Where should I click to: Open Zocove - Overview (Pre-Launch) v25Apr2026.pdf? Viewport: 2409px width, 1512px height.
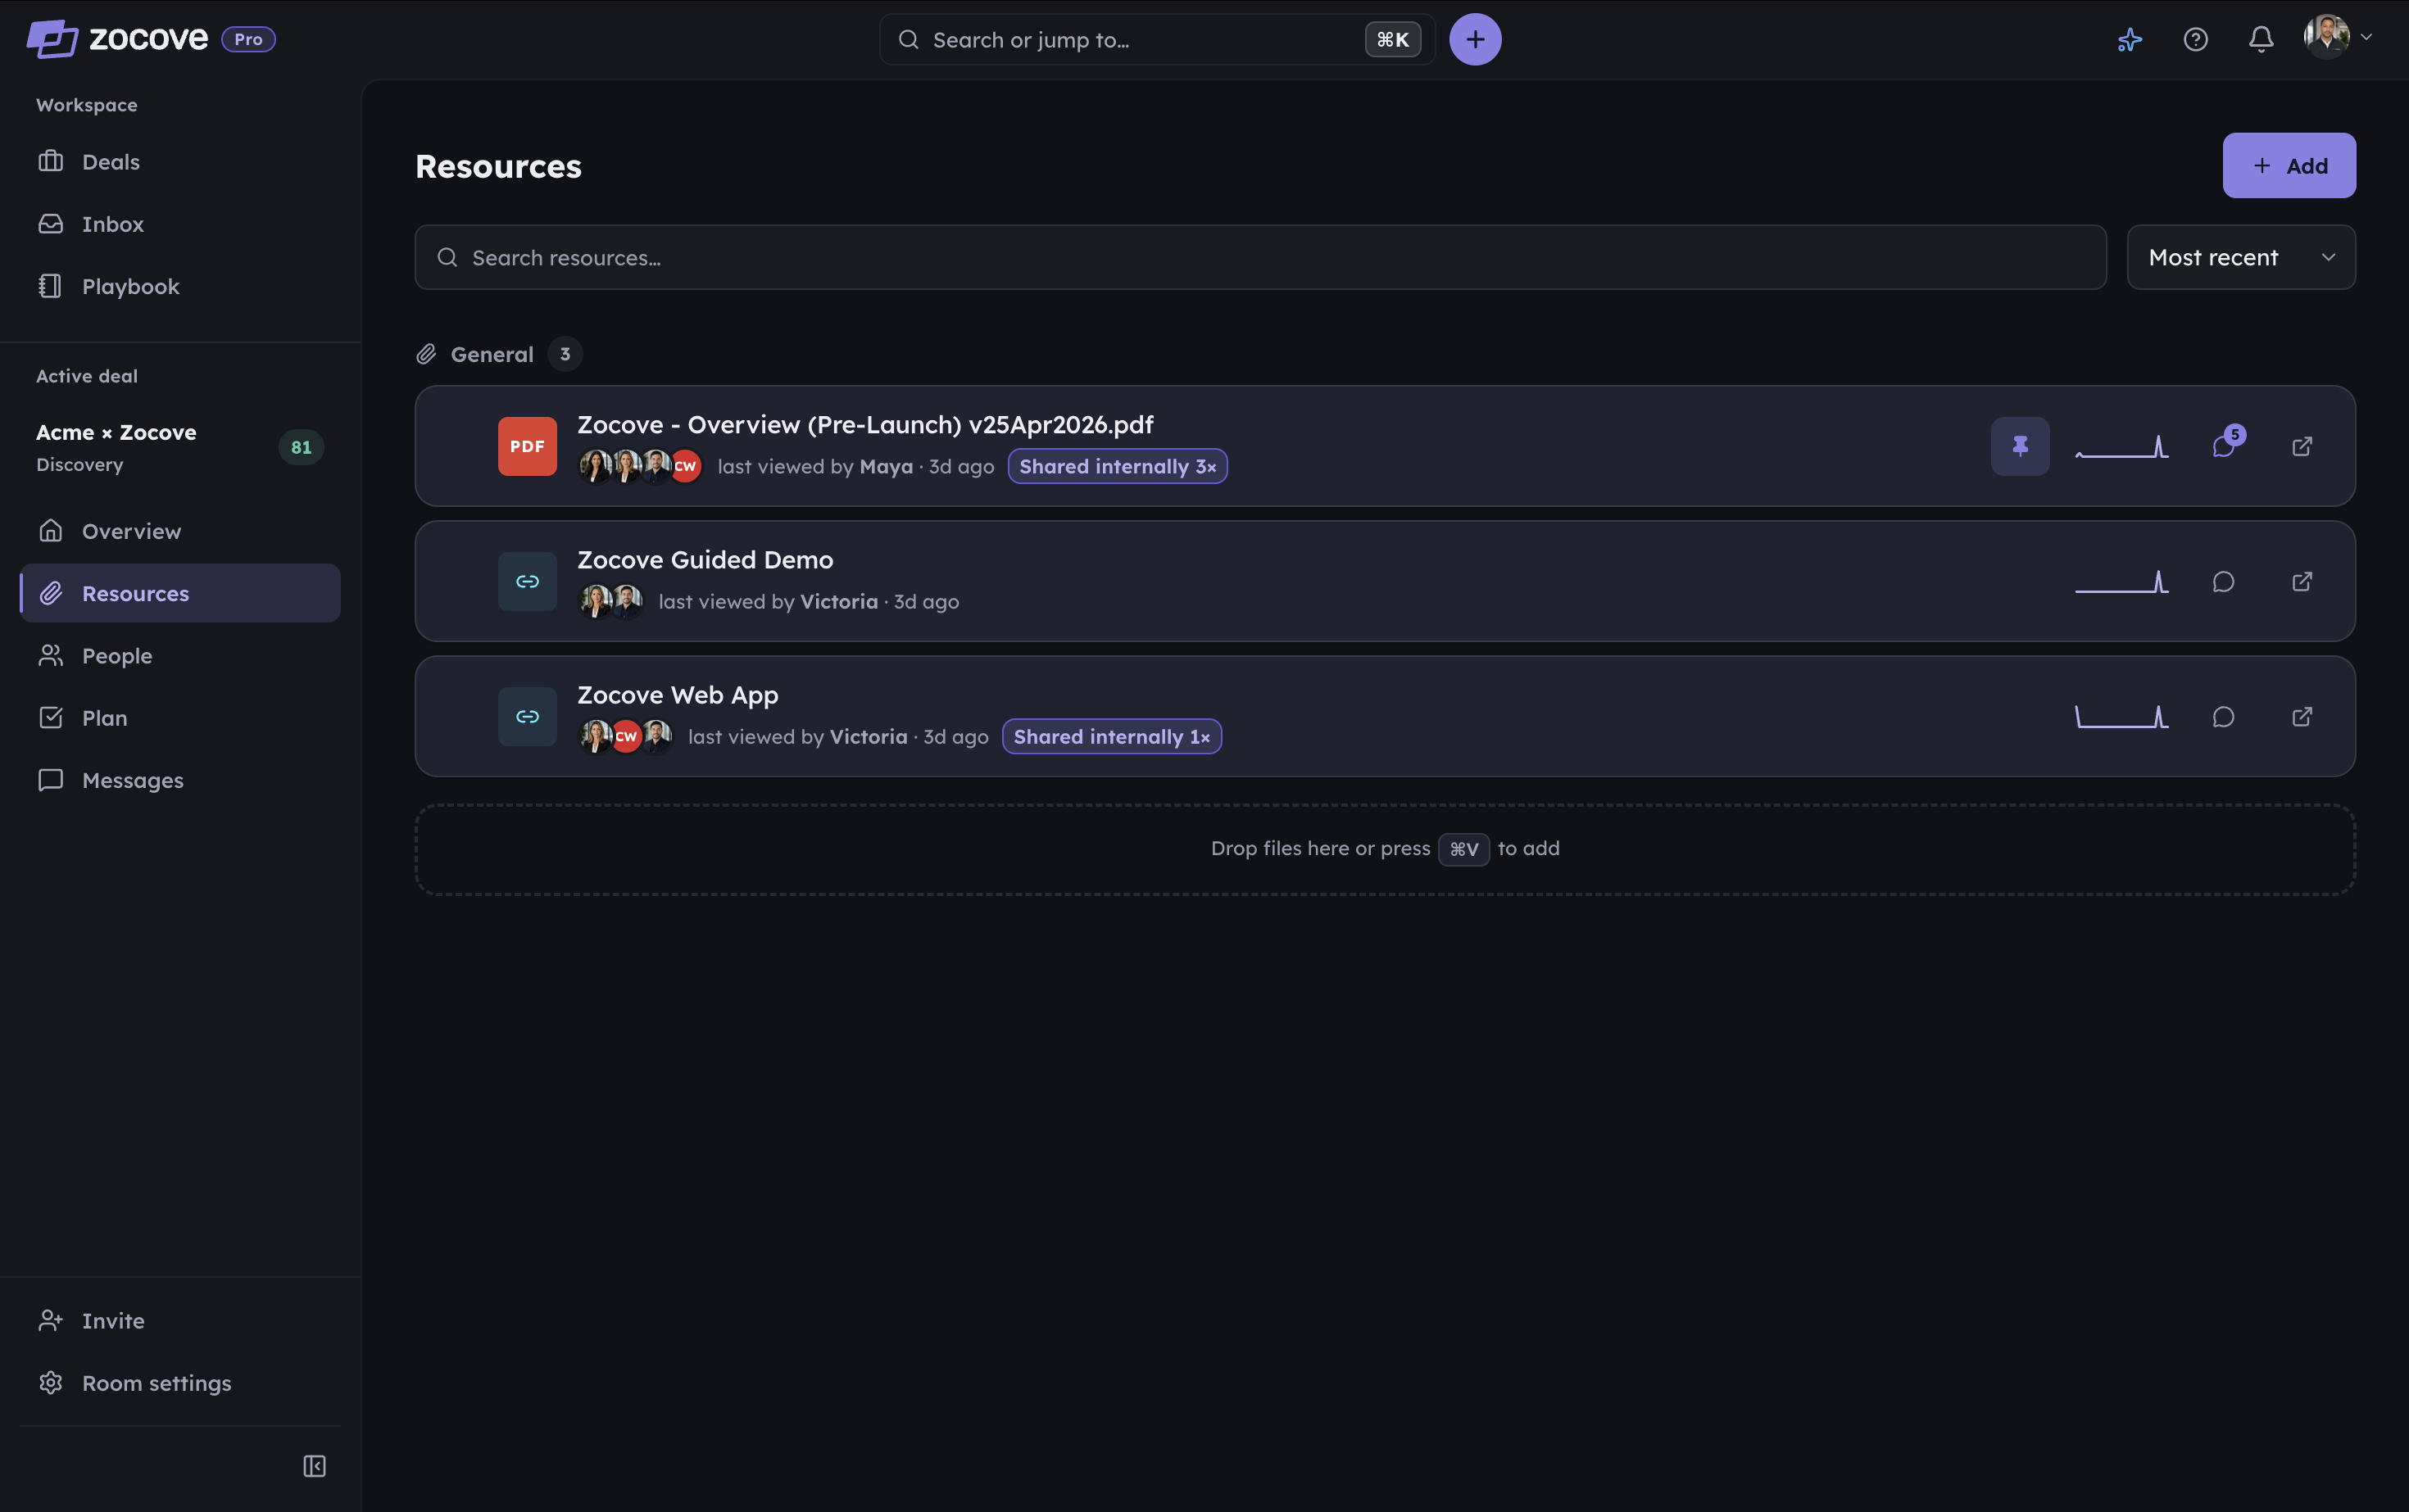(x=865, y=425)
